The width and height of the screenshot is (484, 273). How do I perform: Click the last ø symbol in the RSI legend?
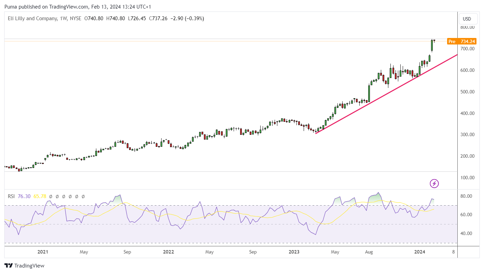pyautogui.click(x=83, y=196)
